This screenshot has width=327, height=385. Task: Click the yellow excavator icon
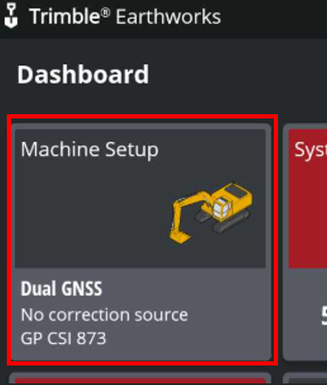click(211, 212)
